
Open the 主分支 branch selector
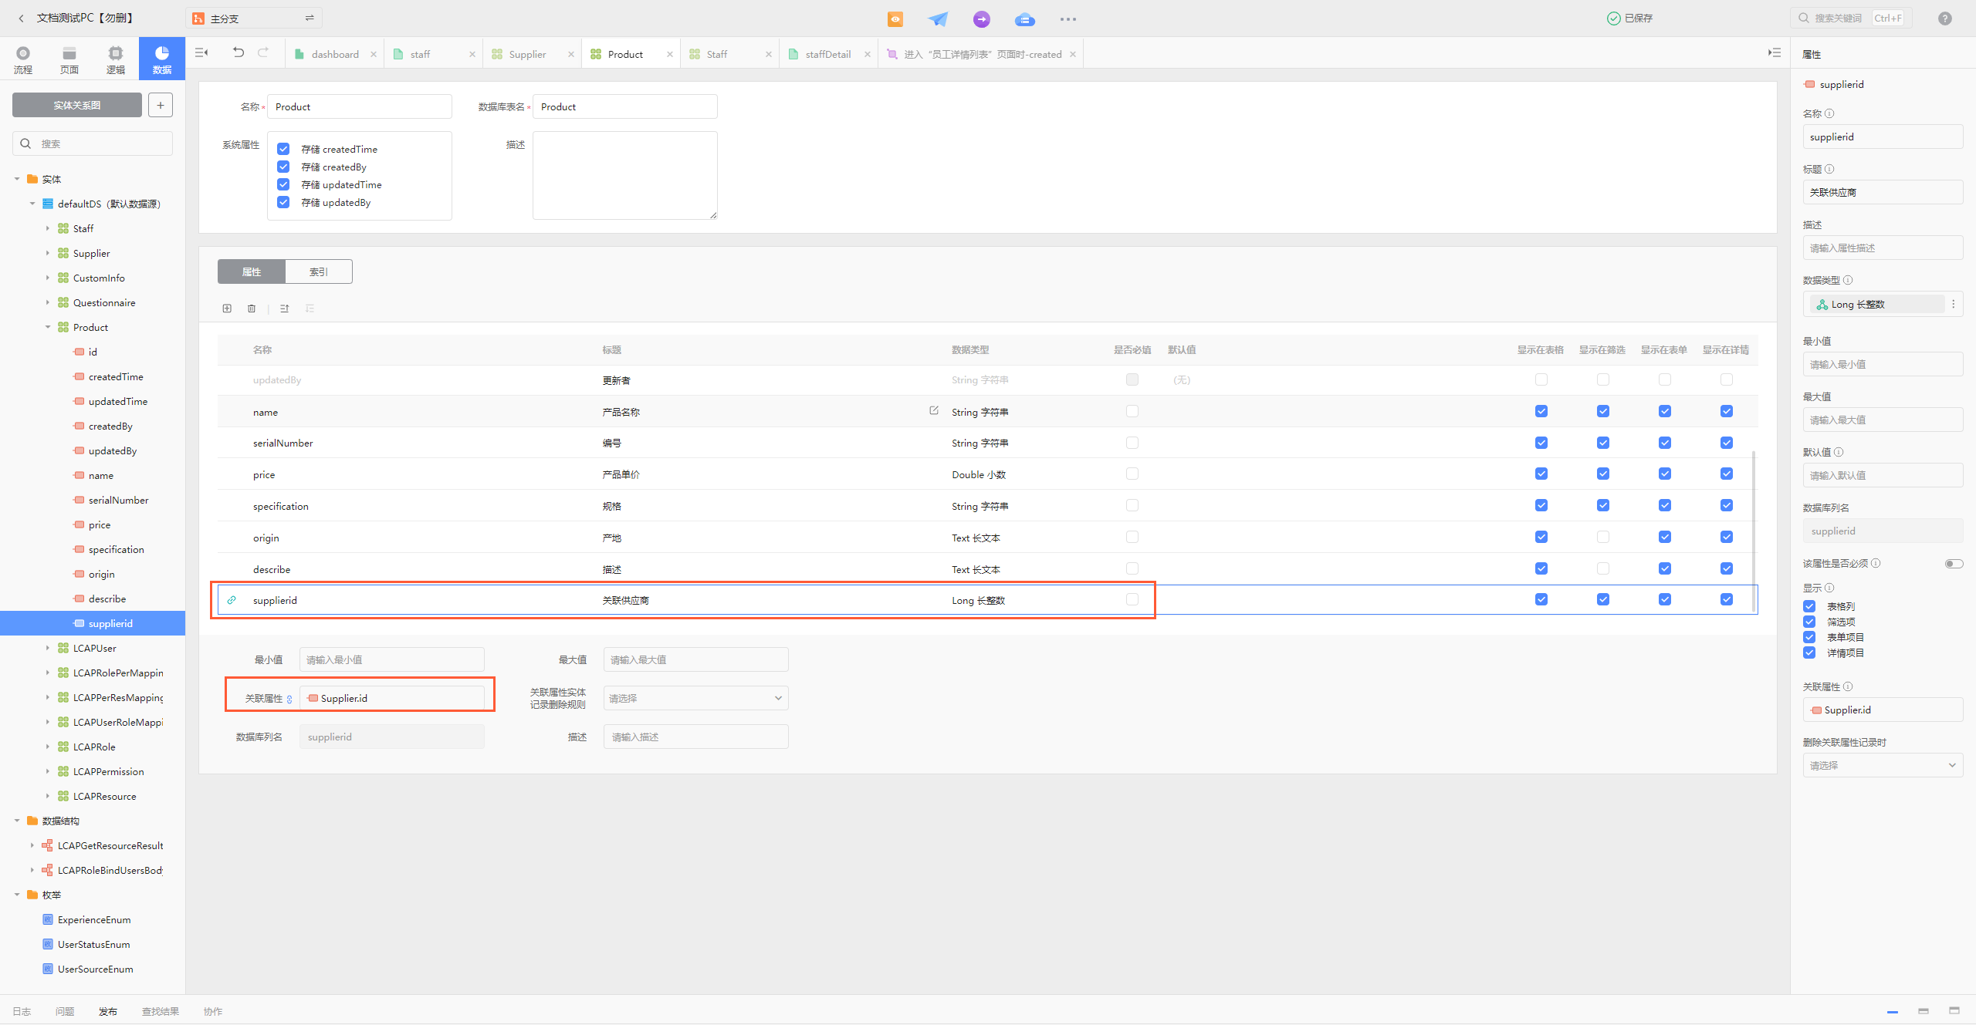tap(254, 18)
